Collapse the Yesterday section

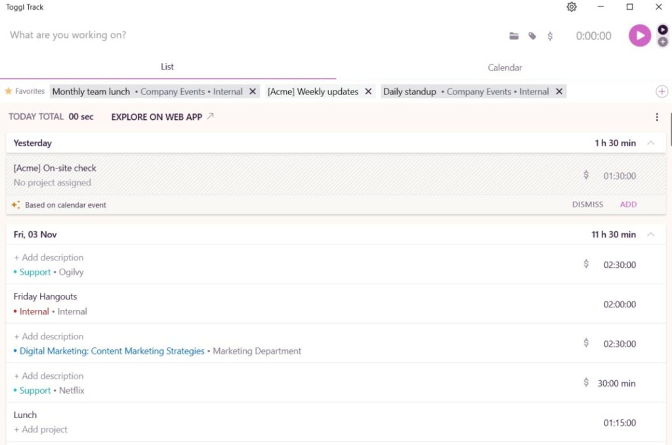click(651, 143)
